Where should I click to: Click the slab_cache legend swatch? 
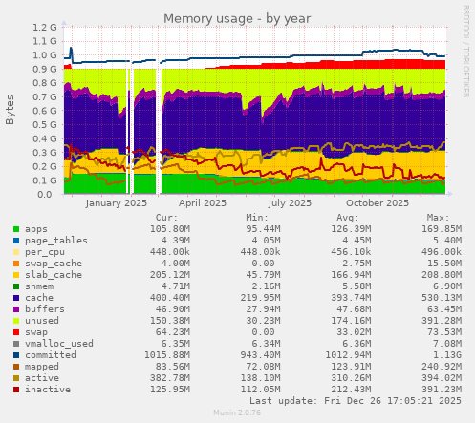click(x=16, y=275)
